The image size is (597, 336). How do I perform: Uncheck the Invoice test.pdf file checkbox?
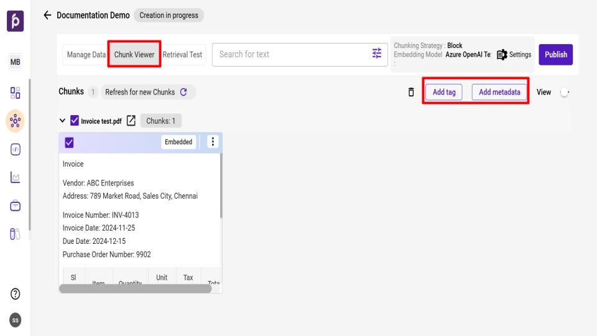pos(74,121)
